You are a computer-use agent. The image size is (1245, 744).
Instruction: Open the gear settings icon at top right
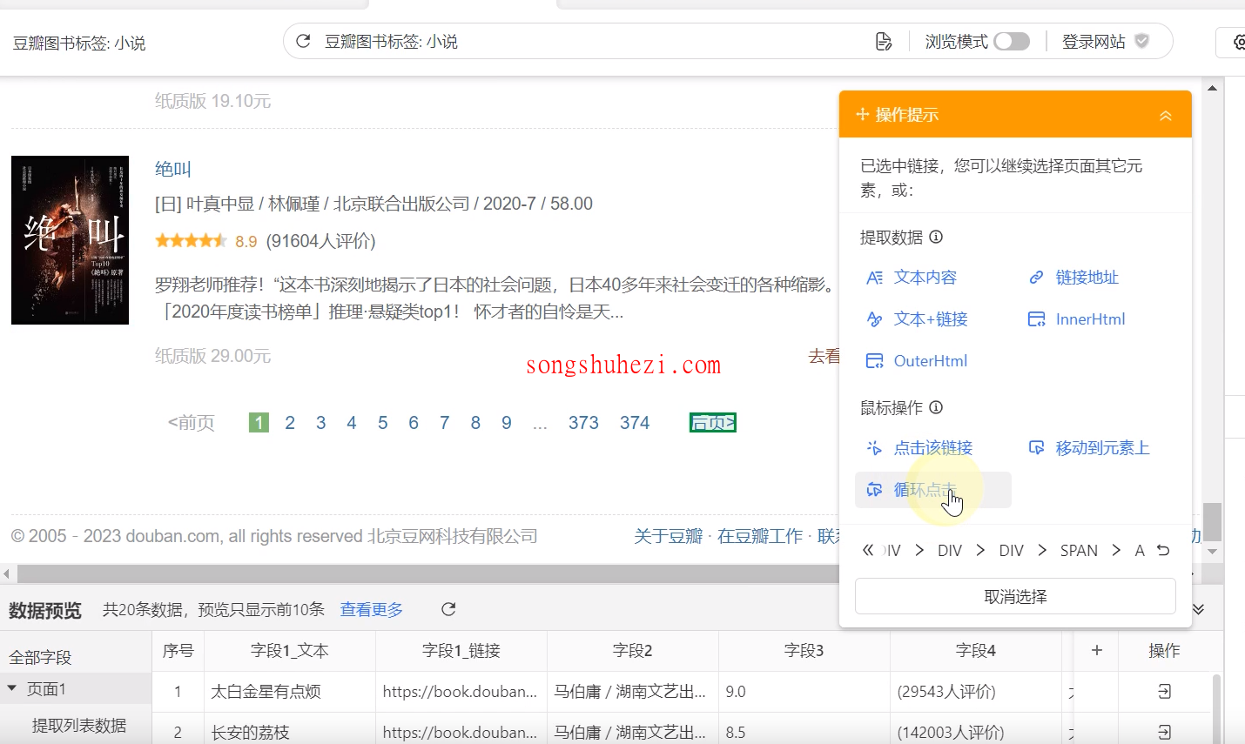pos(1239,42)
